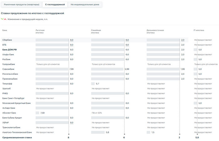Click the 'Транскапиталбанк' bank name
The image size is (219, 141).
click(11, 127)
